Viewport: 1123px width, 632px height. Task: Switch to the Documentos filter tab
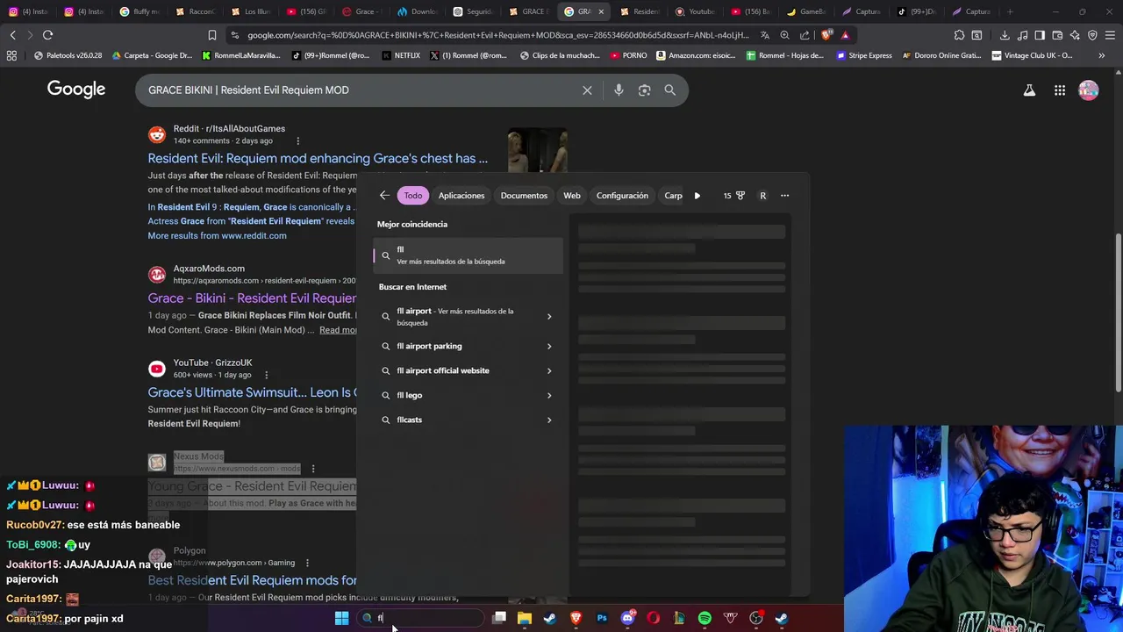524,196
